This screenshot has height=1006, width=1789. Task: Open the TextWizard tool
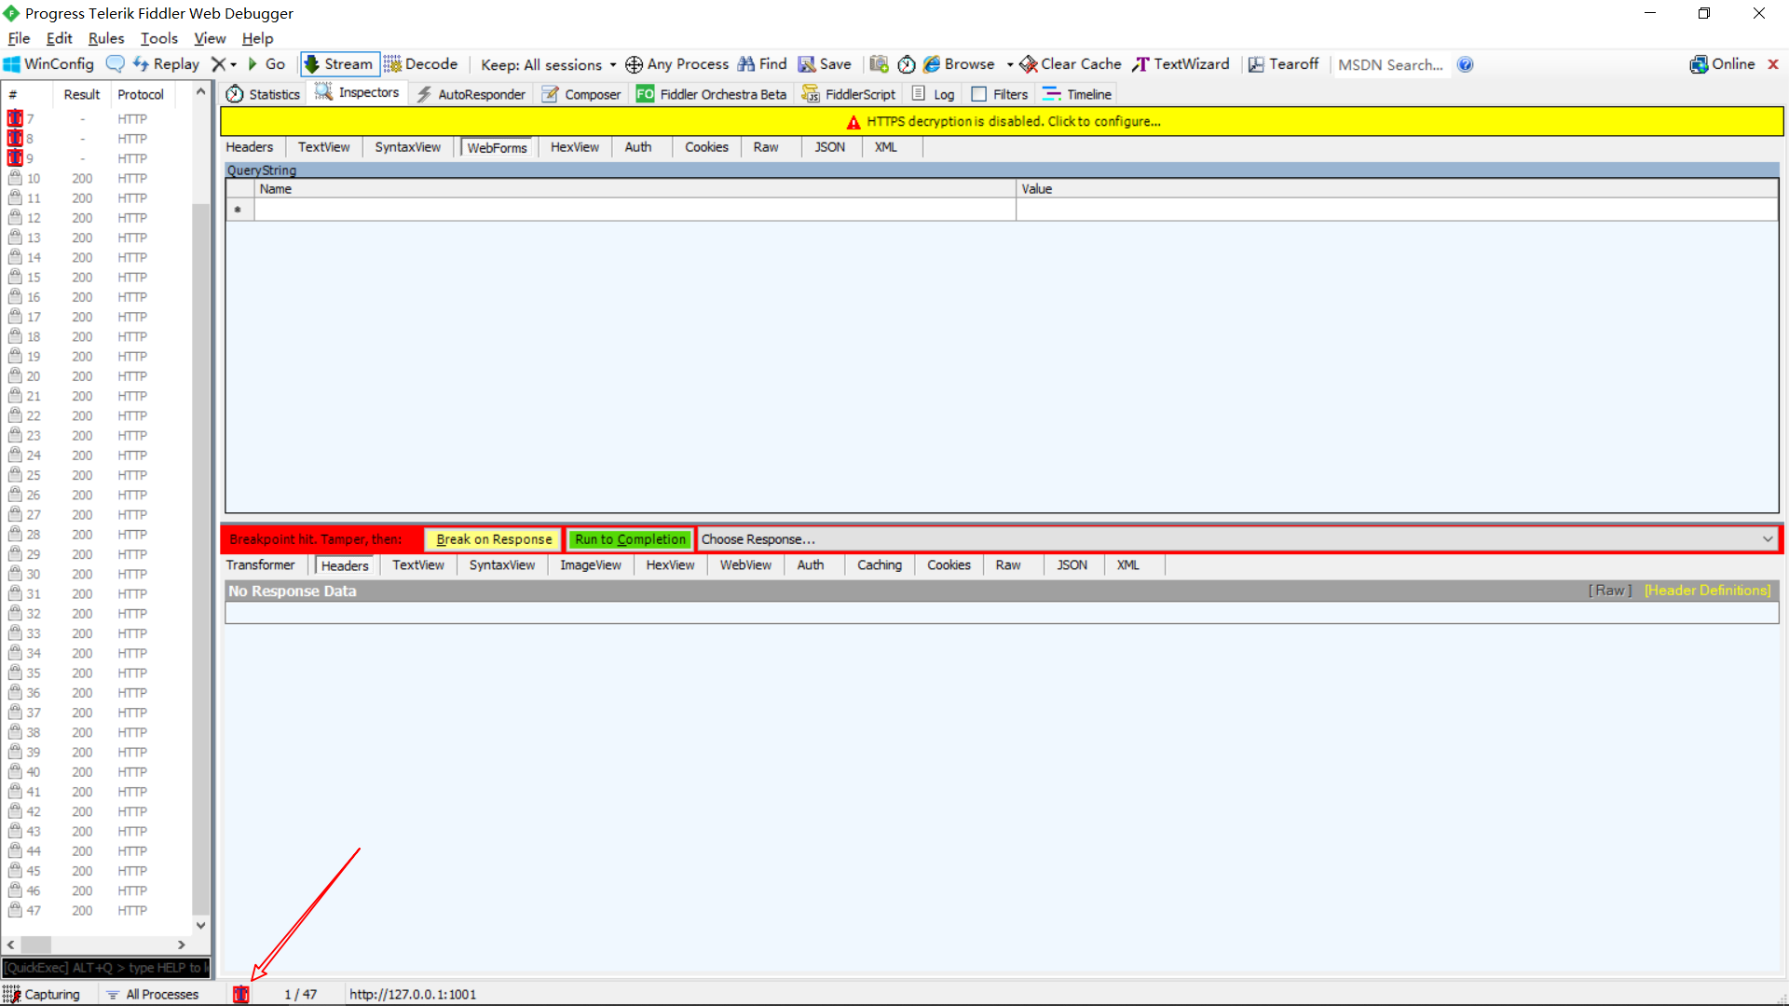1181,64
